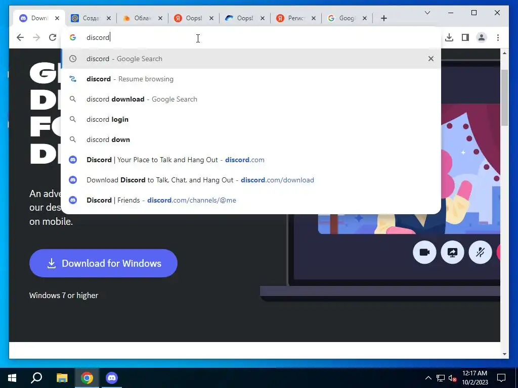The image size is (518, 388).
Task: Click the page vertical scrollbar thumb
Action: pyautogui.click(x=504, y=98)
